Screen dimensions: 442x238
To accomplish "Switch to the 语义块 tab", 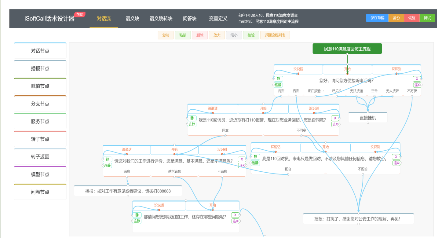I will [x=132, y=19].
